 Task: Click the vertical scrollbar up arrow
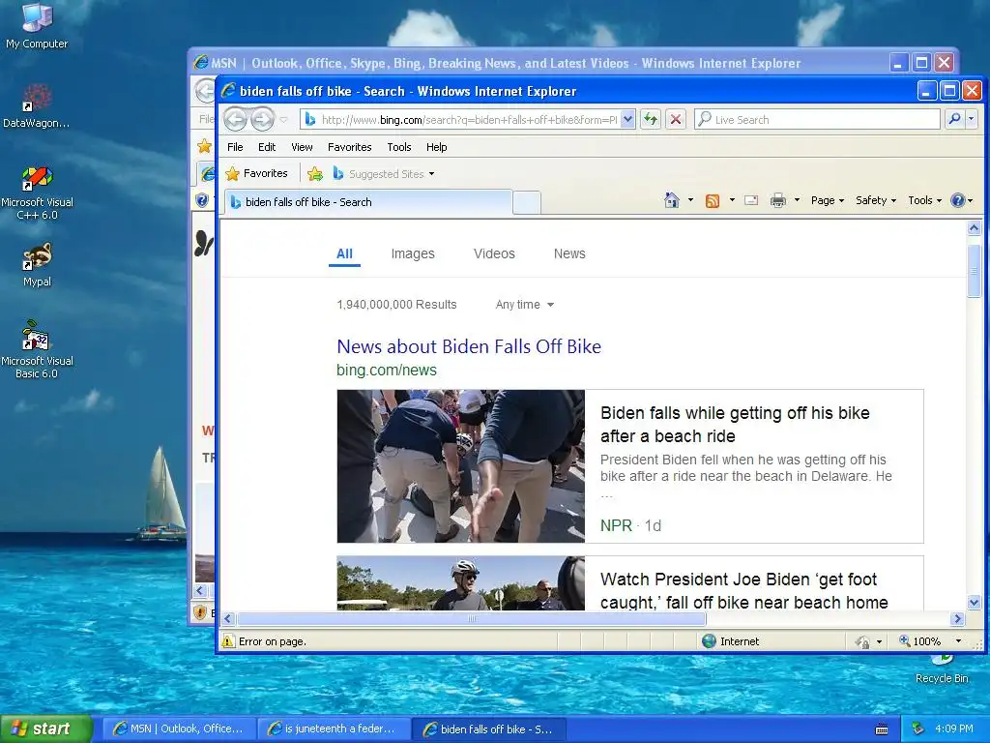975,228
